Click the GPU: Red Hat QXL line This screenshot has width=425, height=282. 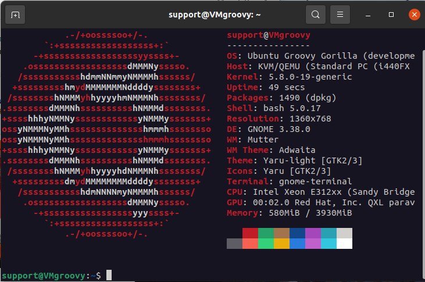click(x=321, y=202)
